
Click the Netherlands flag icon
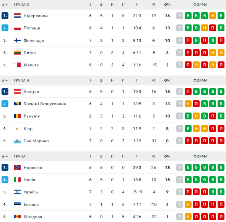point(17,16)
